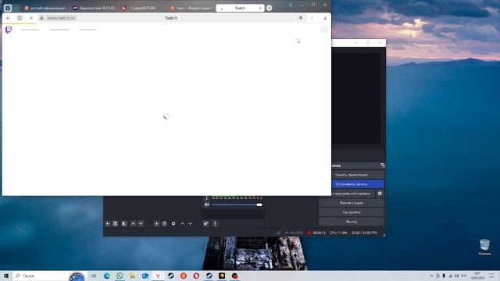500x281 pixels.
Task: Add a scene in OBS
Action: coord(108,224)
